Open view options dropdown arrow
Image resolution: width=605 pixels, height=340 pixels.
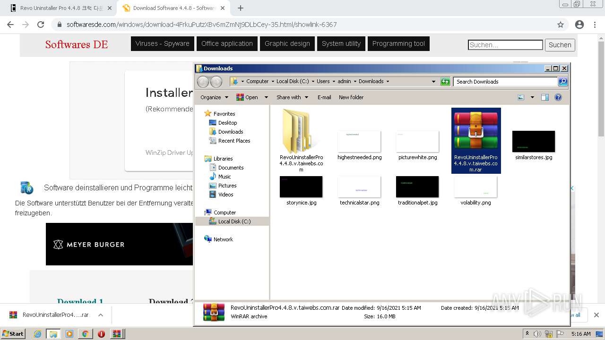[x=532, y=97]
